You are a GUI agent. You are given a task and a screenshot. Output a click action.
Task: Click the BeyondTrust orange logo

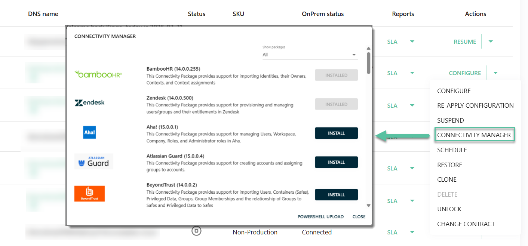tap(89, 194)
